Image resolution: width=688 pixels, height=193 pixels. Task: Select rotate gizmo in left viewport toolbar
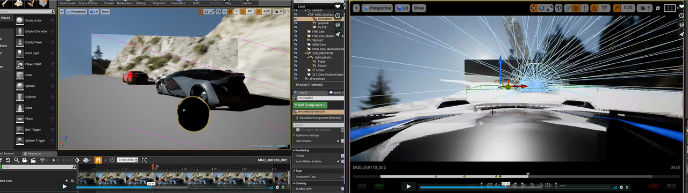[x=206, y=12]
